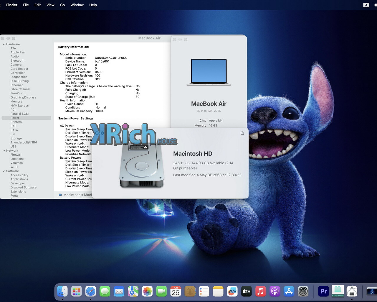This screenshot has width=377, height=302.
Task: Open the Window menu
Action: (77, 5)
